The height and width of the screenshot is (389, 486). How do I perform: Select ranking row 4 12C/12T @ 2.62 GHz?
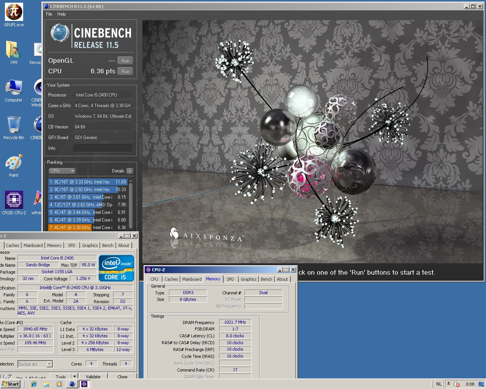pos(88,205)
